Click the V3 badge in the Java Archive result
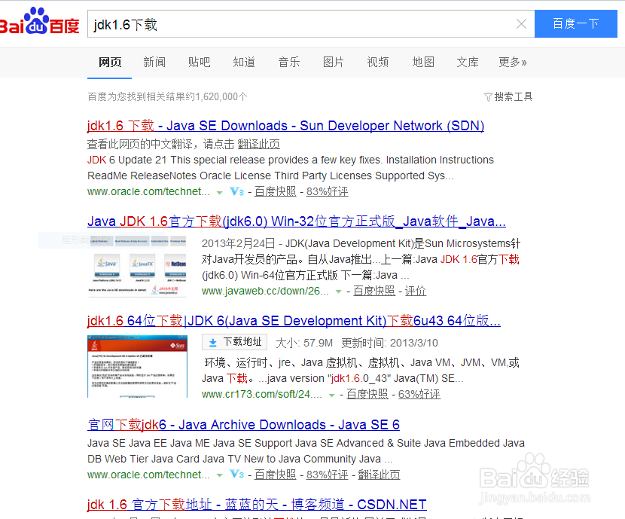The width and height of the screenshot is (625, 519). (x=236, y=475)
